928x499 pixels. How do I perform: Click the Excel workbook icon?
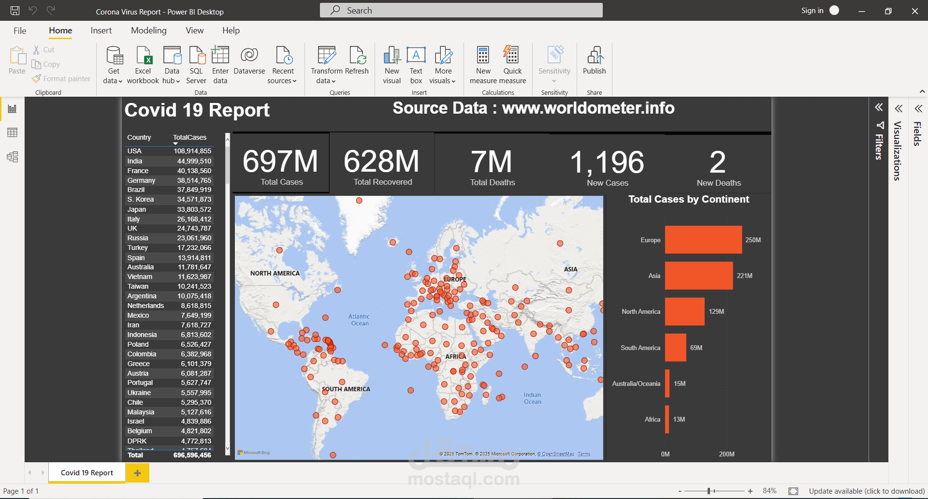click(x=143, y=56)
